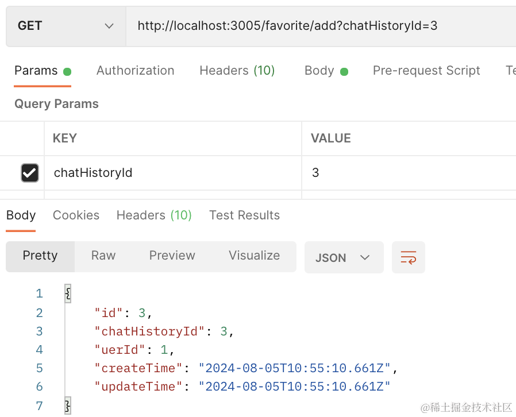
Task: Open the GET method dropdown
Action: [x=66, y=26]
